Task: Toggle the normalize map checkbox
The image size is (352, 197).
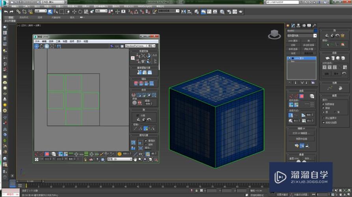Action: (324, 123)
